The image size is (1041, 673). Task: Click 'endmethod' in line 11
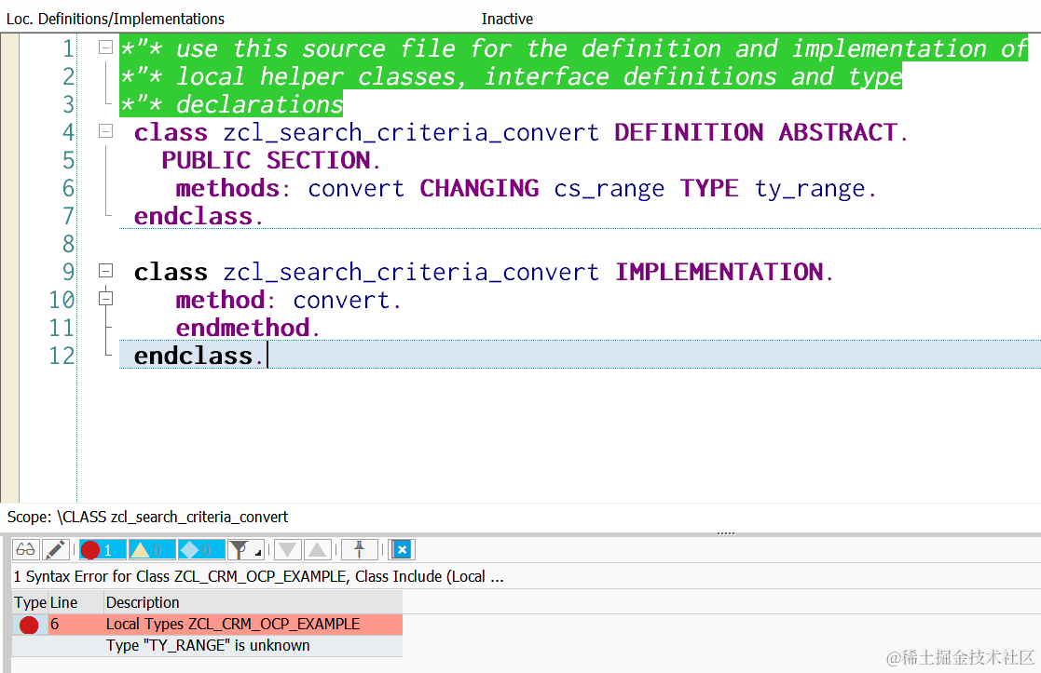[x=242, y=329]
